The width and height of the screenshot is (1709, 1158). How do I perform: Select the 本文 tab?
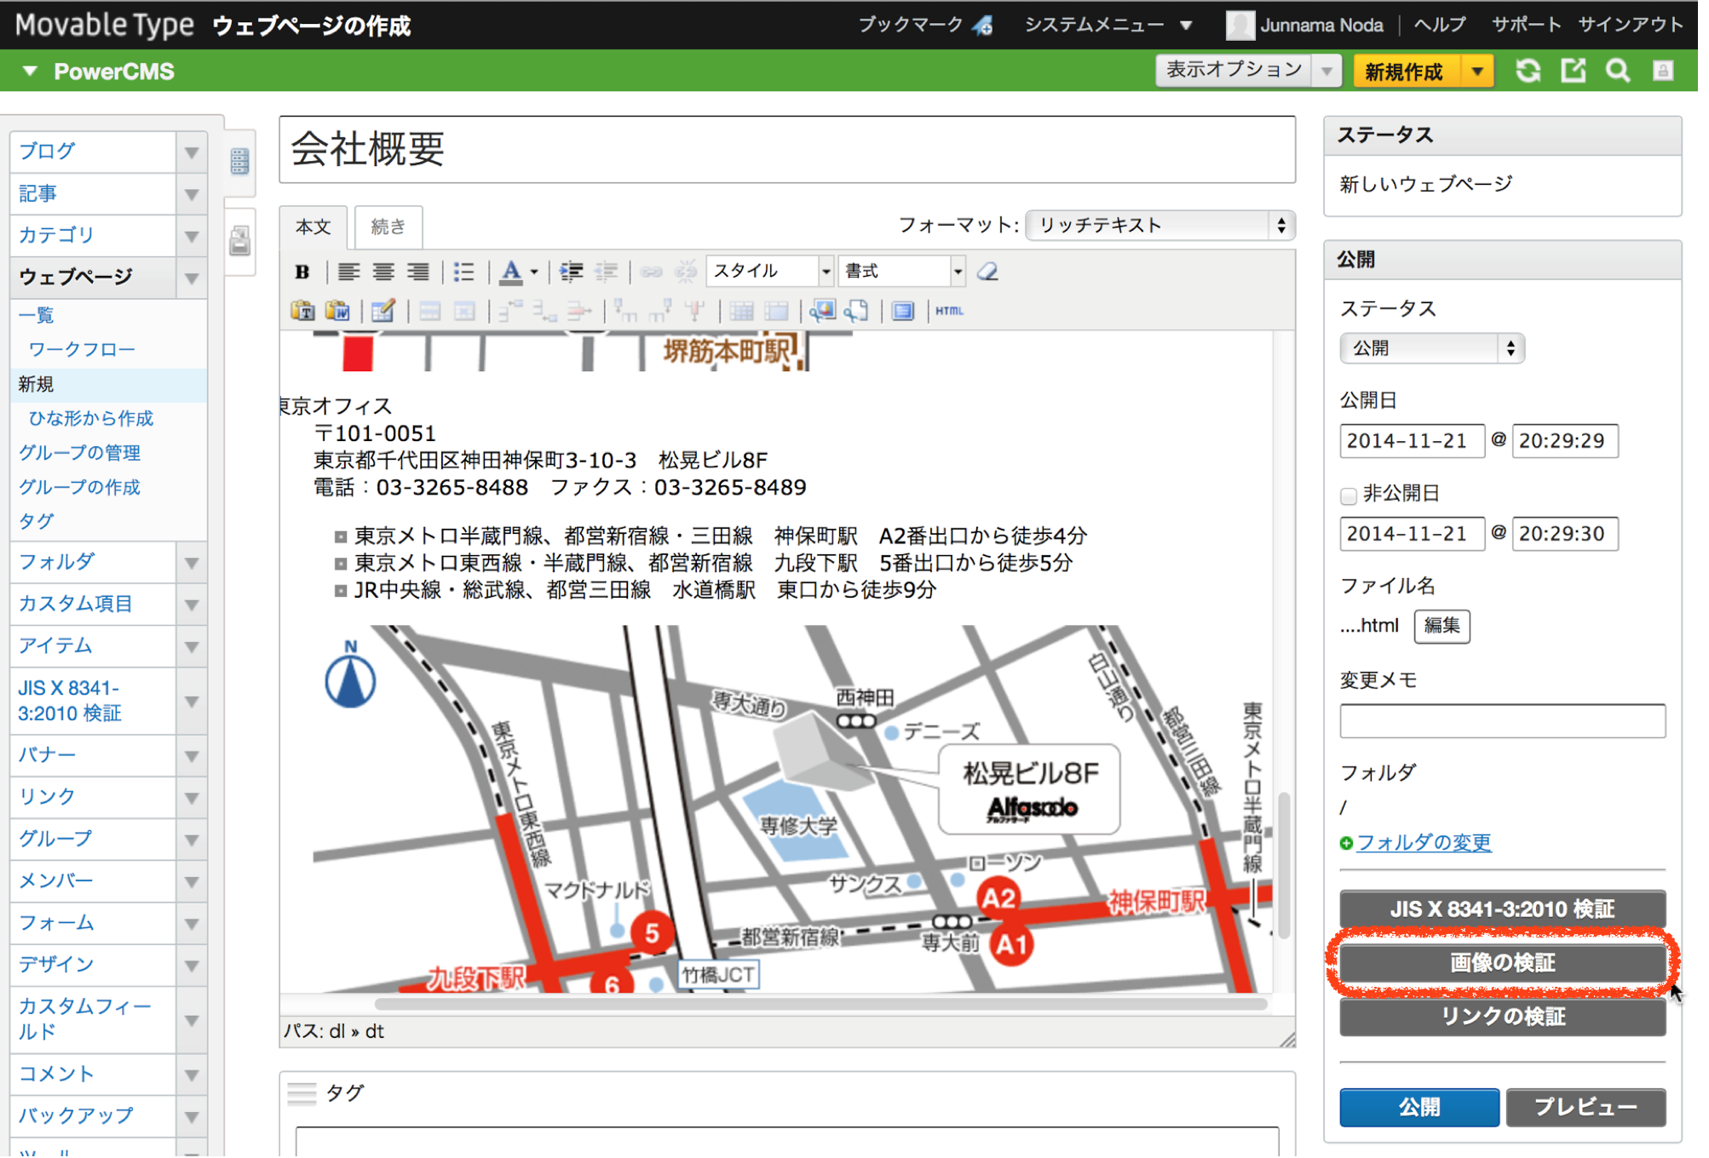(x=313, y=227)
